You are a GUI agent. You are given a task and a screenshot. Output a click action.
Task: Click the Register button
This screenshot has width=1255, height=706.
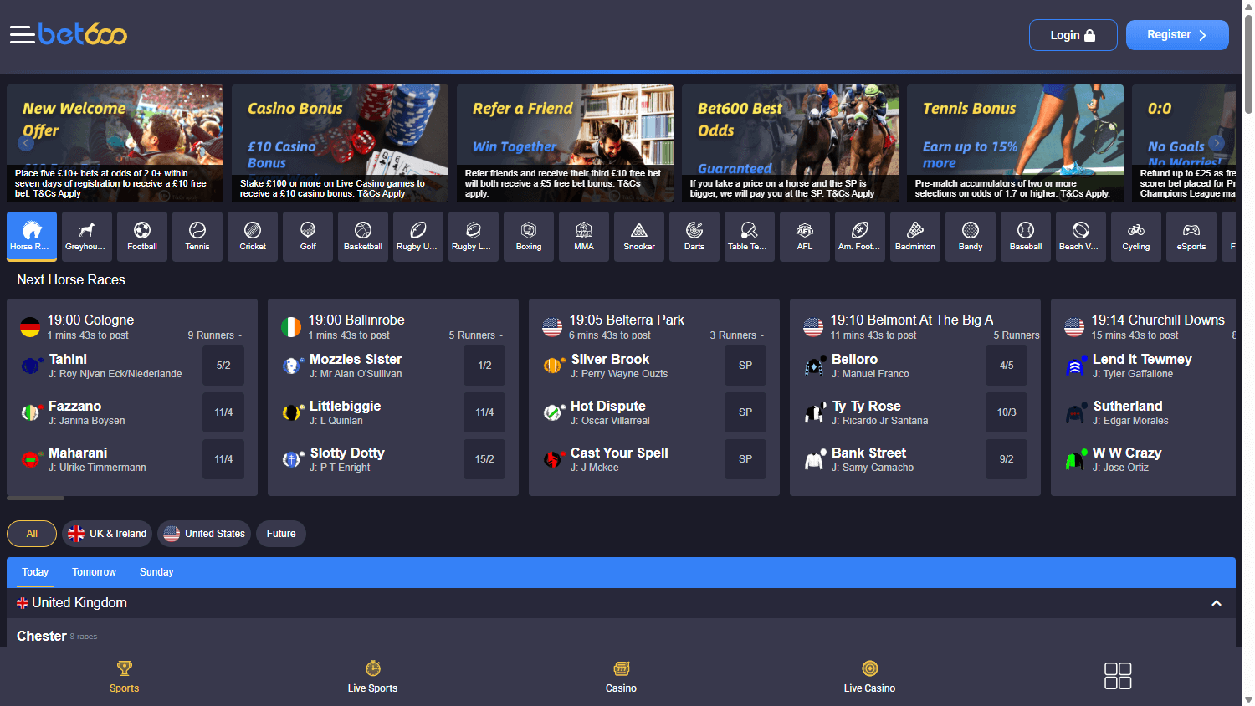1177,34
